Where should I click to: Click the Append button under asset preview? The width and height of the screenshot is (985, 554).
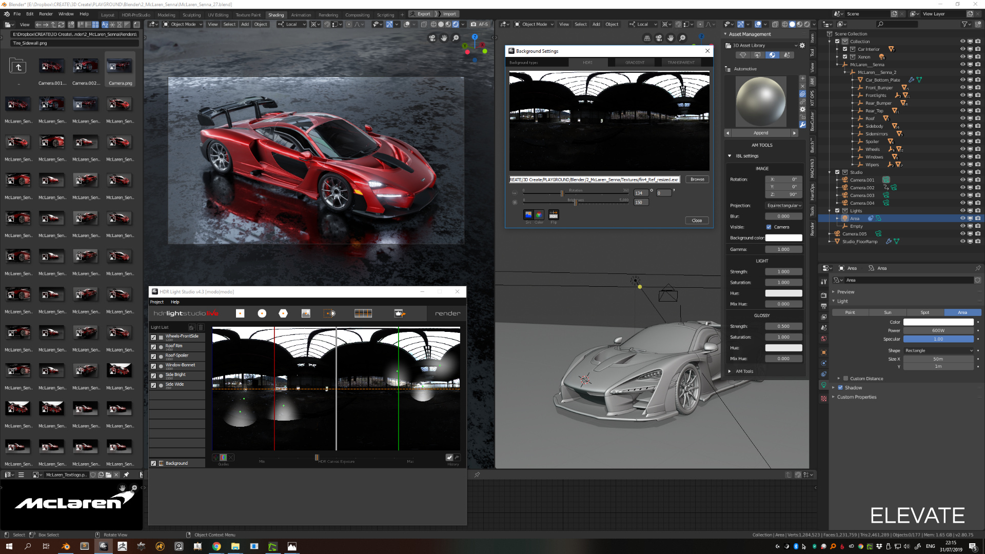coord(761,133)
